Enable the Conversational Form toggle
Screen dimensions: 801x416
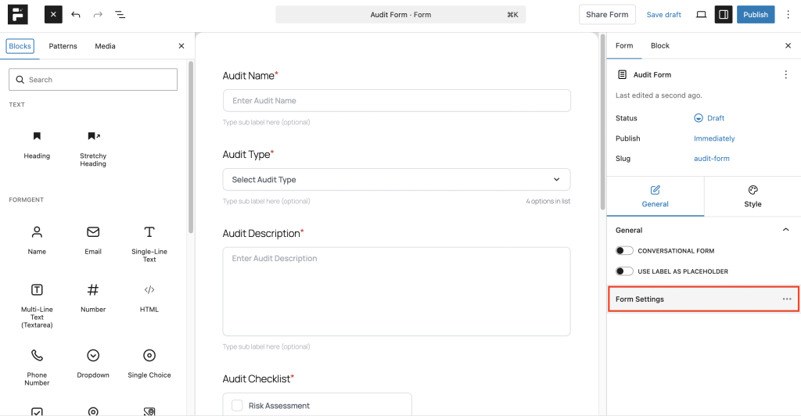click(x=624, y=251)
